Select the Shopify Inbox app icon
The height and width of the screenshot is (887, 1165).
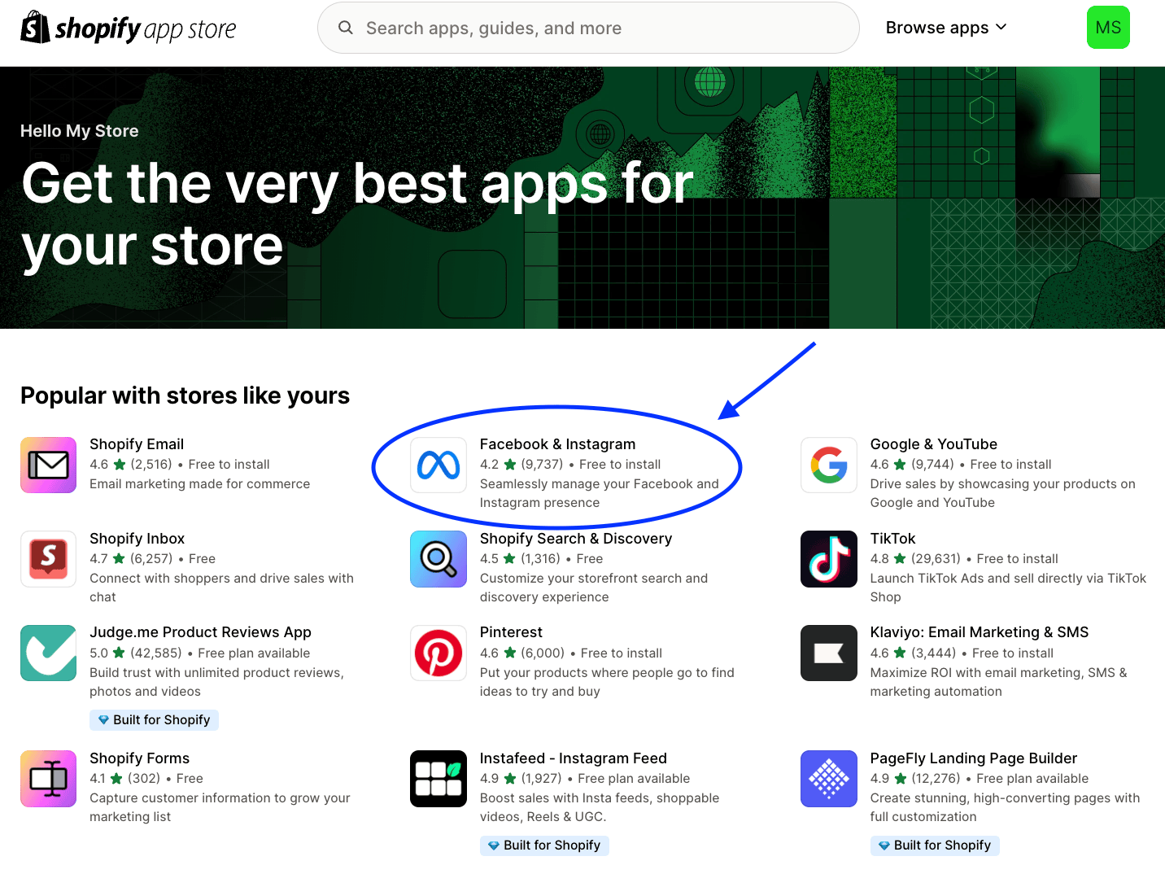click(x=49, y=559)
